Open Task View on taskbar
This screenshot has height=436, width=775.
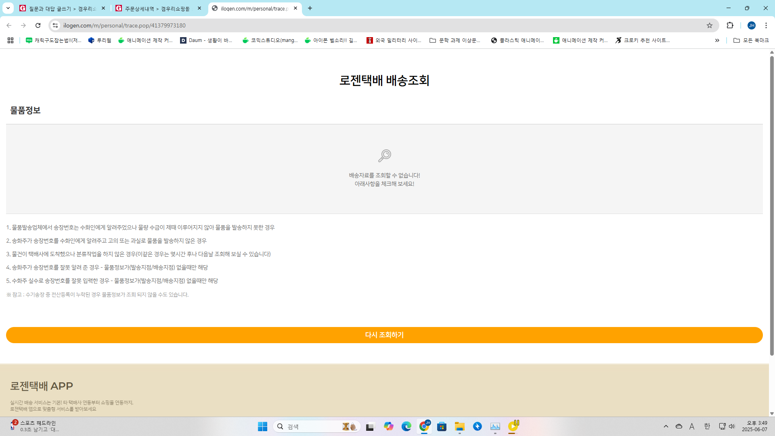pos(370,426)
